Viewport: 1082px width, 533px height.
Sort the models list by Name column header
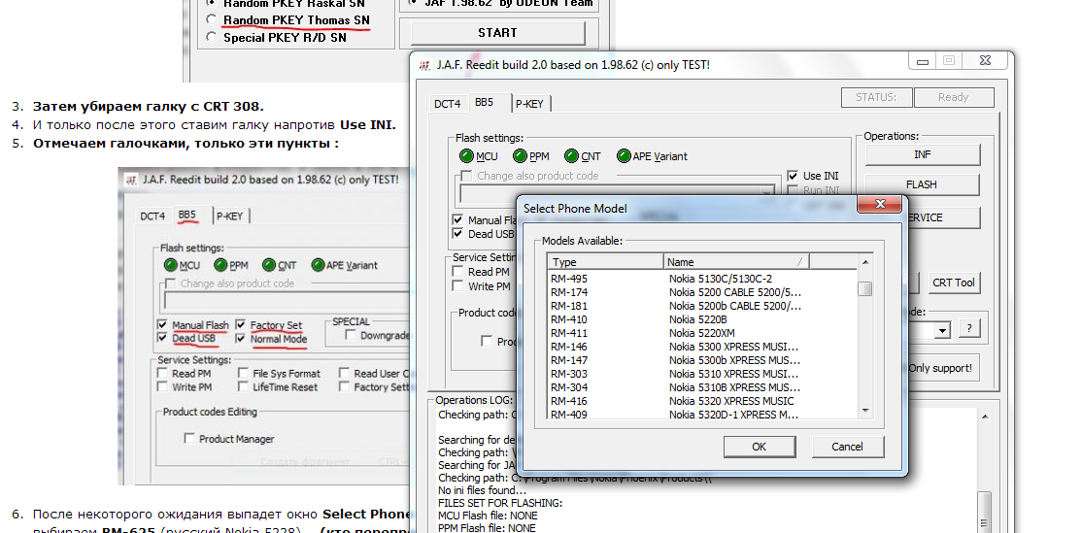click(736, 262)
